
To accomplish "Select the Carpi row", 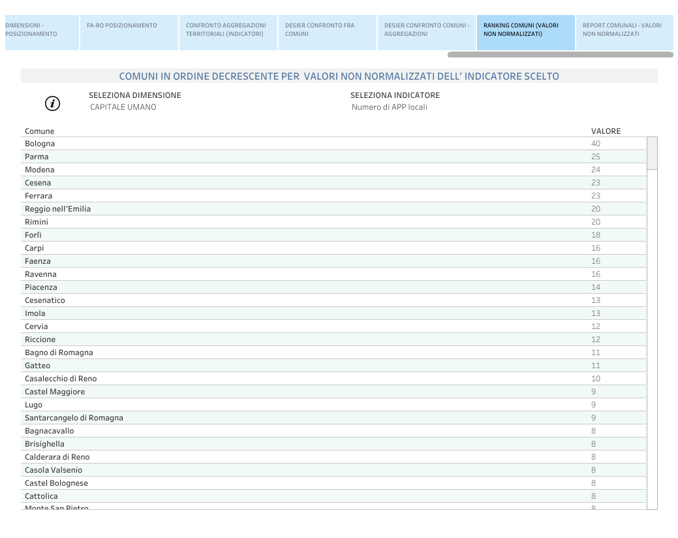I will (333, 248).
